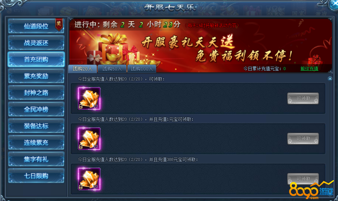
Task: Click 可领取 for the 1元宝 recharge reward
Action: pos(303,139)
